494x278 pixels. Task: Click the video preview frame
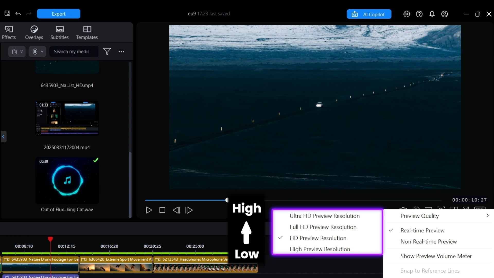[315, 107]
